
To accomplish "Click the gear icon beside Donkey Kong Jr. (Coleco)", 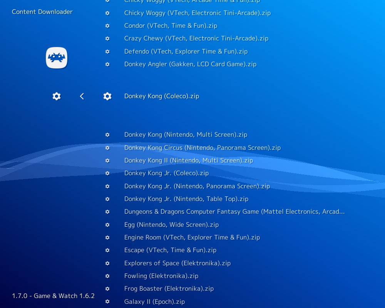I will (x=107, y=173).
